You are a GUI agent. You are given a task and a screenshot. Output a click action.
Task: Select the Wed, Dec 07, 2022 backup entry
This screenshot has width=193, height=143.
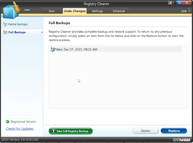coord(116,49)
